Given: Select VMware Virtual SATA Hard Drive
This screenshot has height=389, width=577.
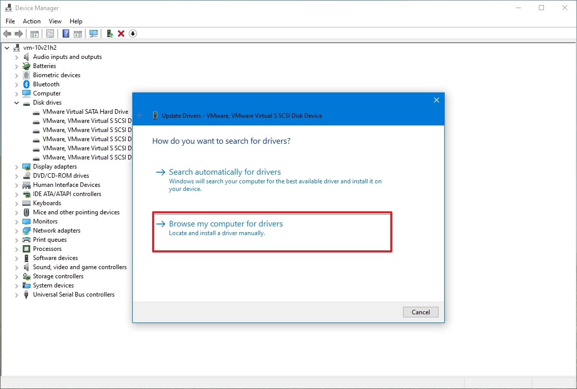Looking at the screenshot, I should 84,111.
